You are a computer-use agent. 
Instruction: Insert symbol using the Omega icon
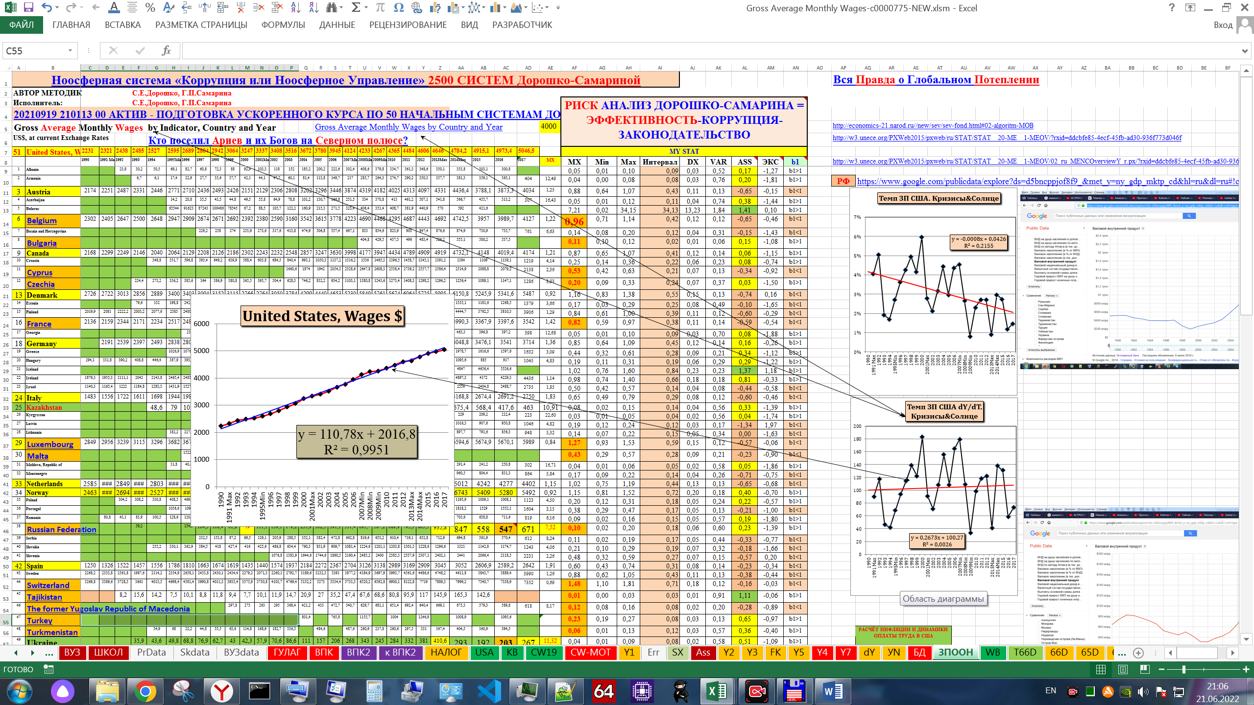pos(399,7)
